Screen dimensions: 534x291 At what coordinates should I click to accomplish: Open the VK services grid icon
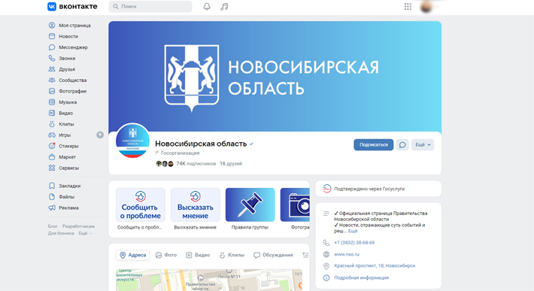pyautogui.click(x=408, y=7)
